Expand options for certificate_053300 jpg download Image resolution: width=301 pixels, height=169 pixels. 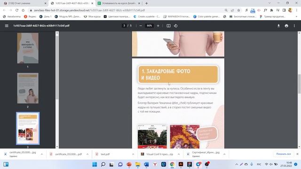pos(42,154)
